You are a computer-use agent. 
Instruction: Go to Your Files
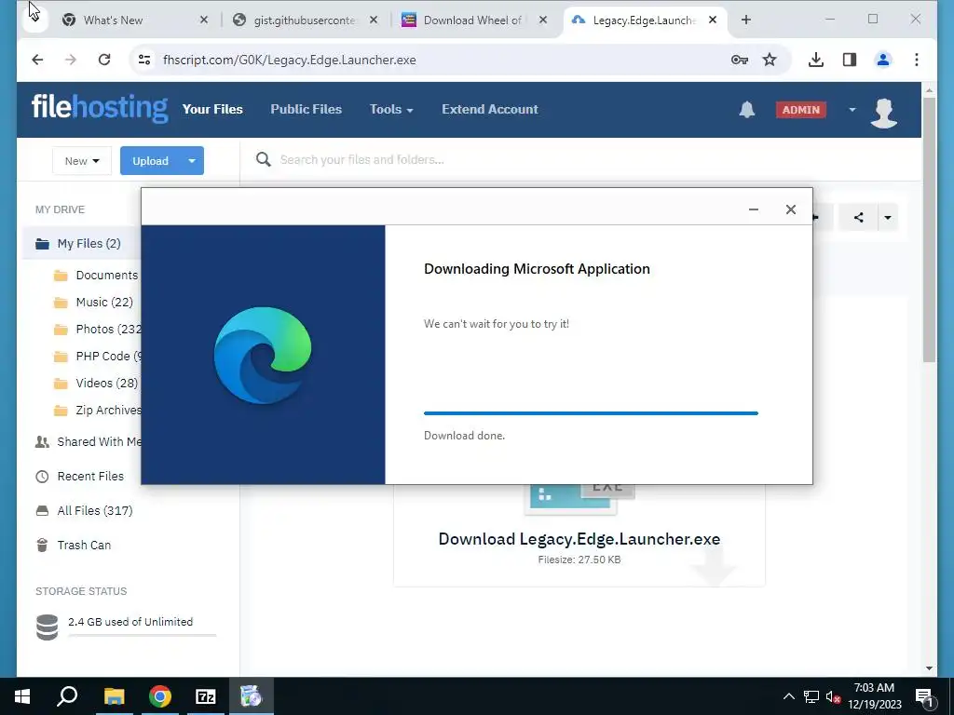(212, 110)
